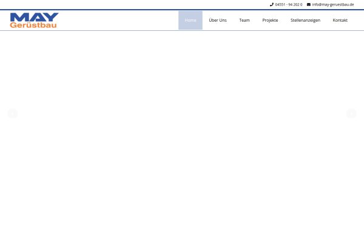Click the MAY Gerüstbau logo
364x227 pixels.
pyautogui.click(x=35, y=21)
